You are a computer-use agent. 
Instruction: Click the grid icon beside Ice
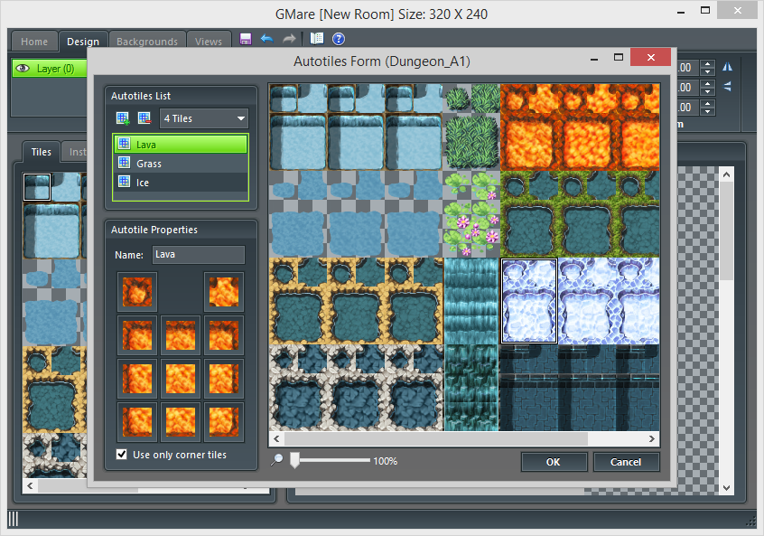[x=125, y=182]
